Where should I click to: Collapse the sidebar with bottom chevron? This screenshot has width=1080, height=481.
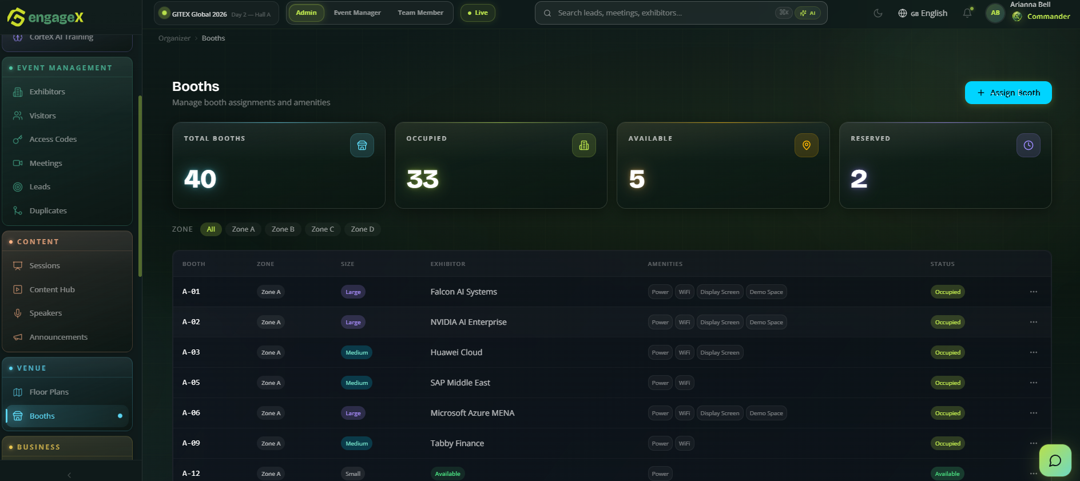point(69,475)
